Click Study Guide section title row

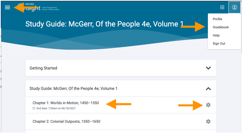[x=121, y=88]
